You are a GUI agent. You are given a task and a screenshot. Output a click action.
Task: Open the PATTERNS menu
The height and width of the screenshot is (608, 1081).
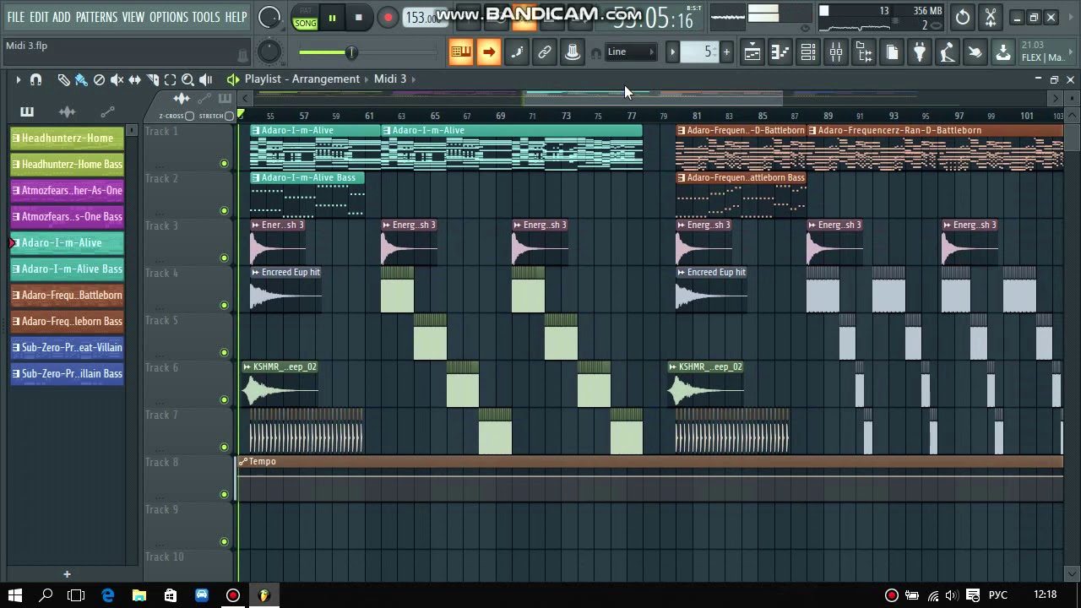96,17
